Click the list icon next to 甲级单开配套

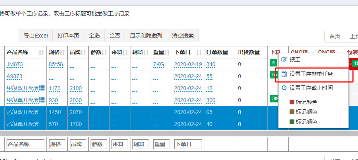pos(42,100)
